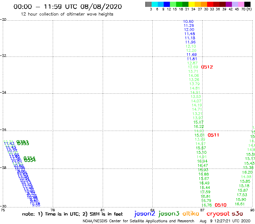255x224 pixels.
Task: Click the 15.90 wave height value
Action: (x=241, y=200)
